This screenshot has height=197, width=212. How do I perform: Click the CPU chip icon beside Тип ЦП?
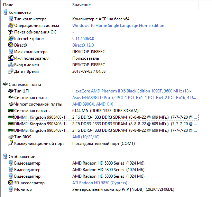pos(11,91)
